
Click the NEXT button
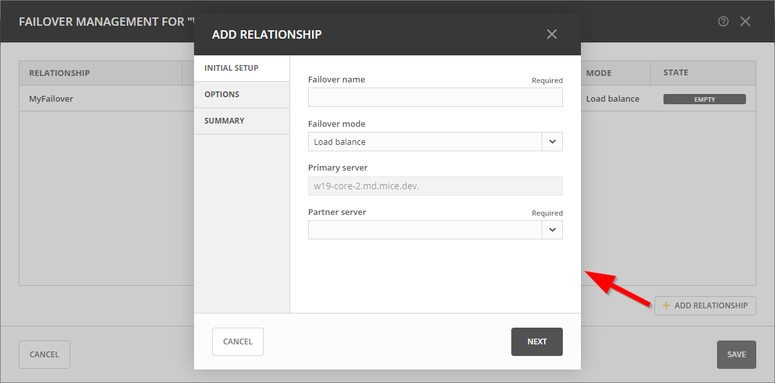[x=536, y=341]
